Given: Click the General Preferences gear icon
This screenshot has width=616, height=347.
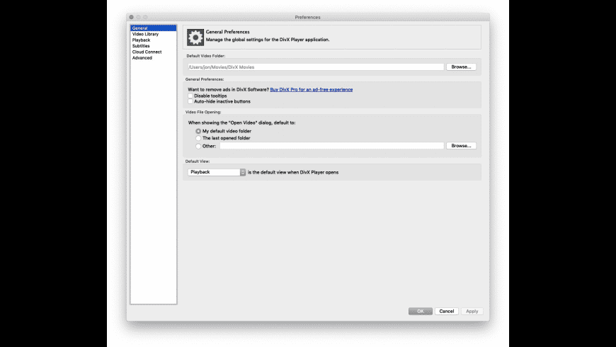Looking at the screenshot, I should [195, 38].
